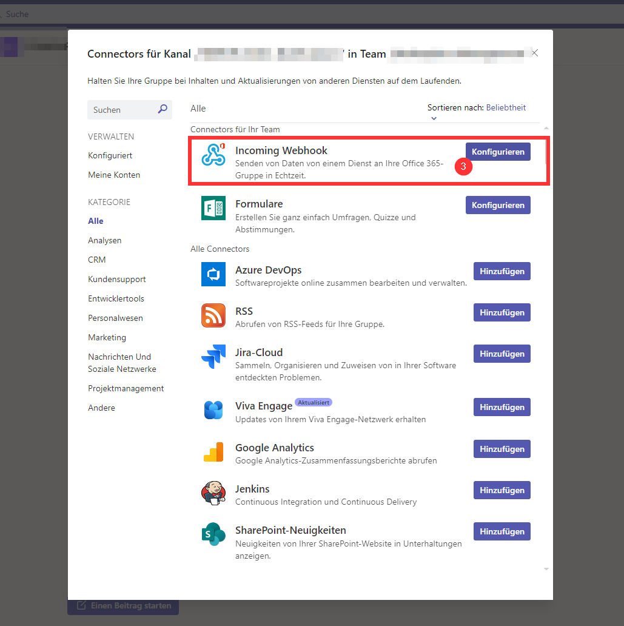Add the Google Analytics connector
Screen dimensions: 624x626
(x=502, y=449)
